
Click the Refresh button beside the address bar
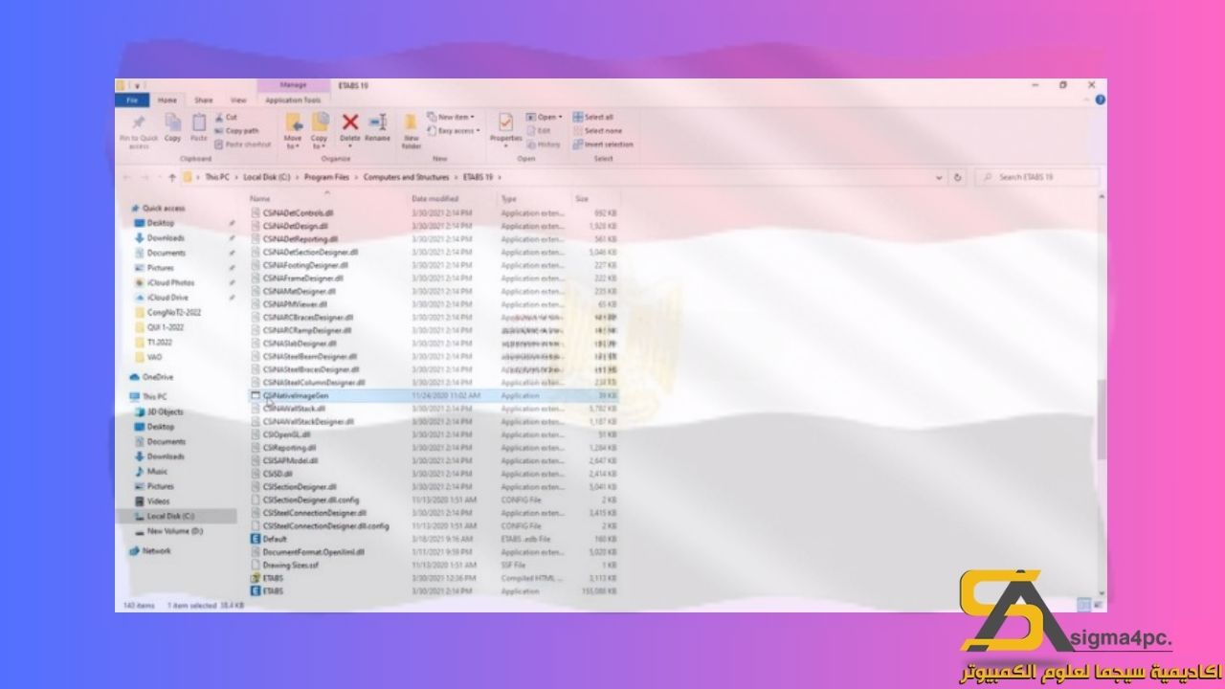[x=958, y=177]
